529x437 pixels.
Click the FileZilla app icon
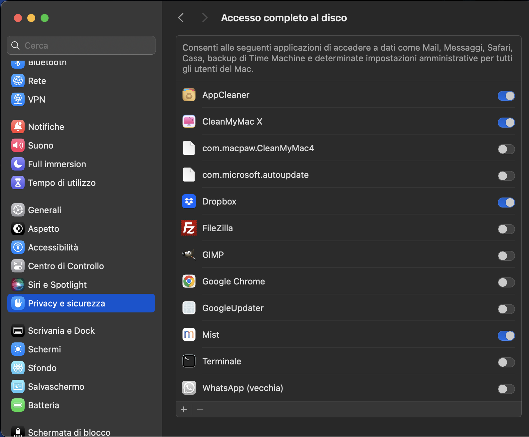pyautogui.click(x=189, y=228)
